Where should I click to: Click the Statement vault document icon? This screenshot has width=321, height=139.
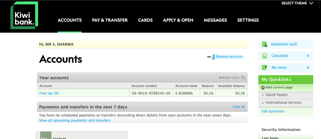(265, 44)
